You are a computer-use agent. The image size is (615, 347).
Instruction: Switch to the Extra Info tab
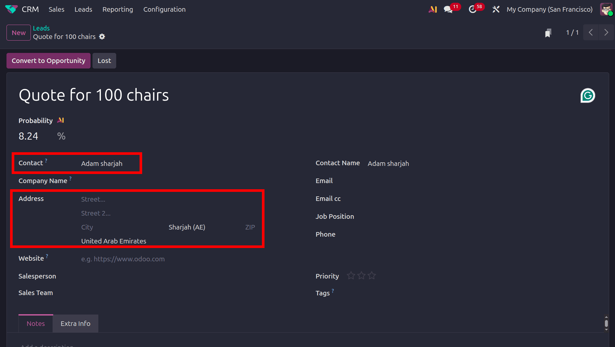[76, 323]
